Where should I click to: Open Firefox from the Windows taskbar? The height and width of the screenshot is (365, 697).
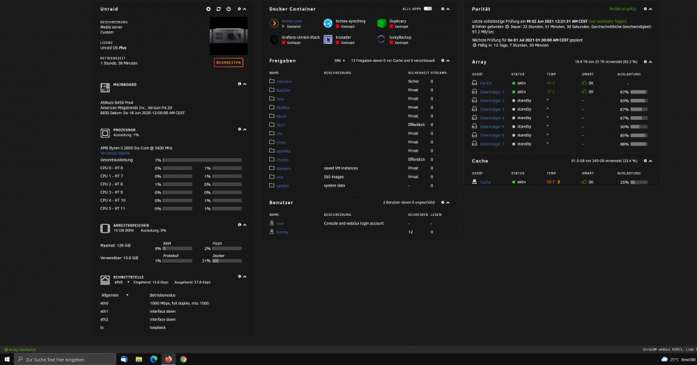pos(169,359)
